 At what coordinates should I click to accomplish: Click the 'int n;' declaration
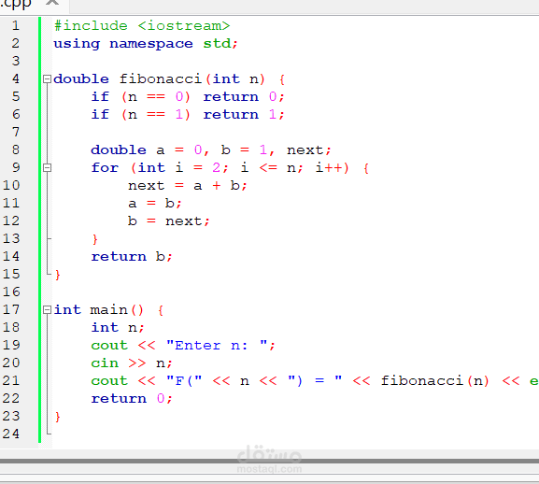click(118, 328)
